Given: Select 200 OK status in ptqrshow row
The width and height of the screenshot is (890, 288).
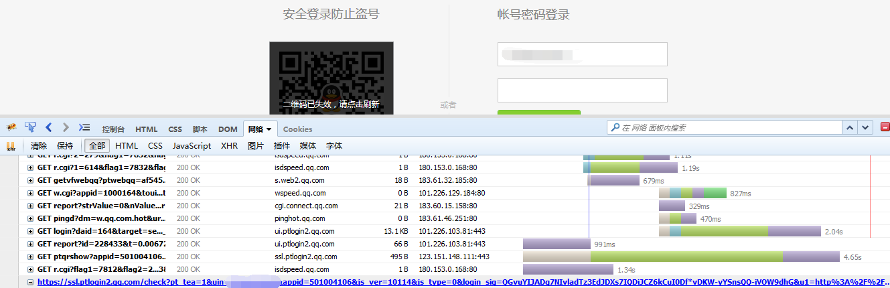Looking at the screenshot, I should 189,257.
